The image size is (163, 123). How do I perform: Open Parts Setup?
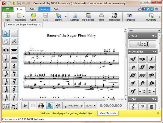pos(88,17)
